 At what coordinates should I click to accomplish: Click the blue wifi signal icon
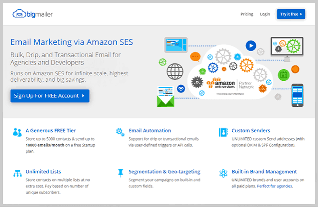181,89
